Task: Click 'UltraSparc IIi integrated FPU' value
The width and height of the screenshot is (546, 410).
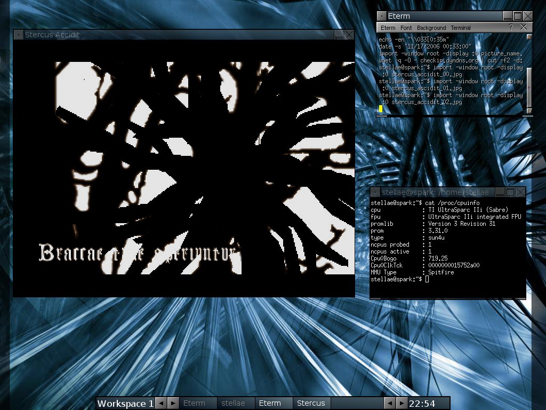Action: point(475,217)
